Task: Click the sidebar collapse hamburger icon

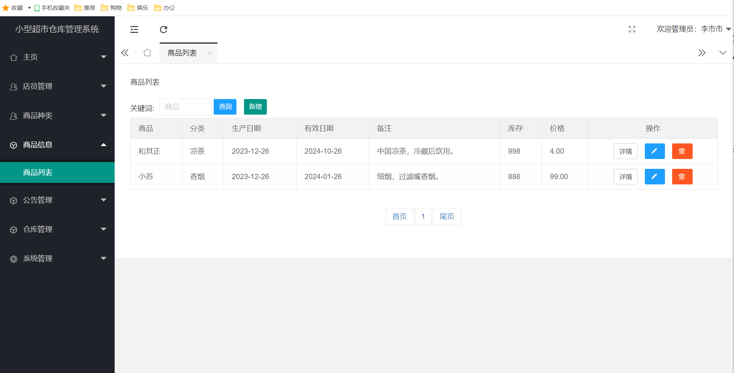Action: coord(134,29)
